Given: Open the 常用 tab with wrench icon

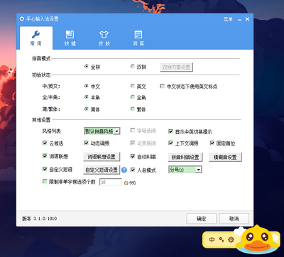Looking at the screenshot, I should click(x=36, y=38).
